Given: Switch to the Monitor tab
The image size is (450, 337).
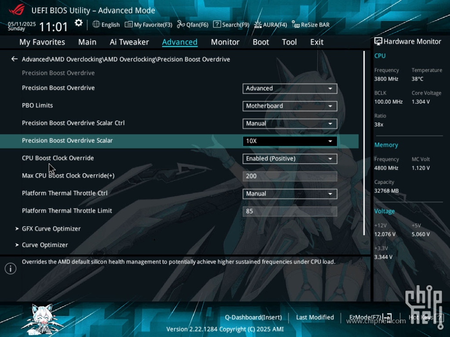Looking at the screenshot, I should point(225,42).
